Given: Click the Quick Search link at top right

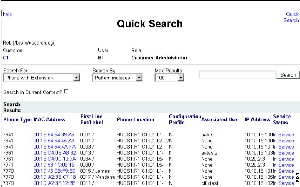Looking at the screenshot, I should pos(291,17).
